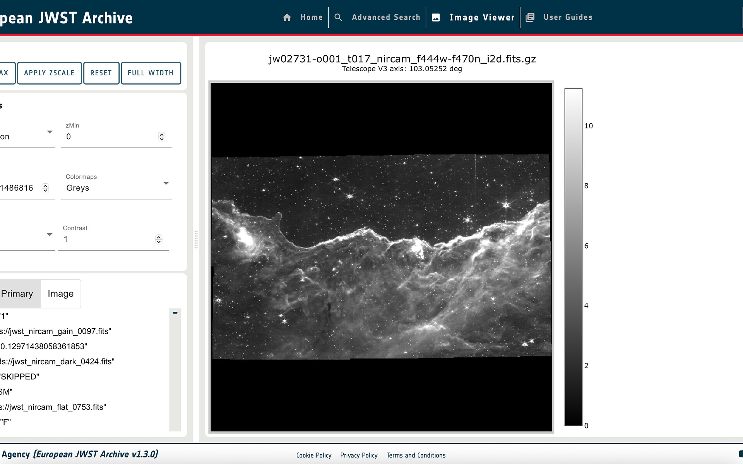Click the stepper beside value 1486816
The image size is (743, 464).
coord(45,188)
